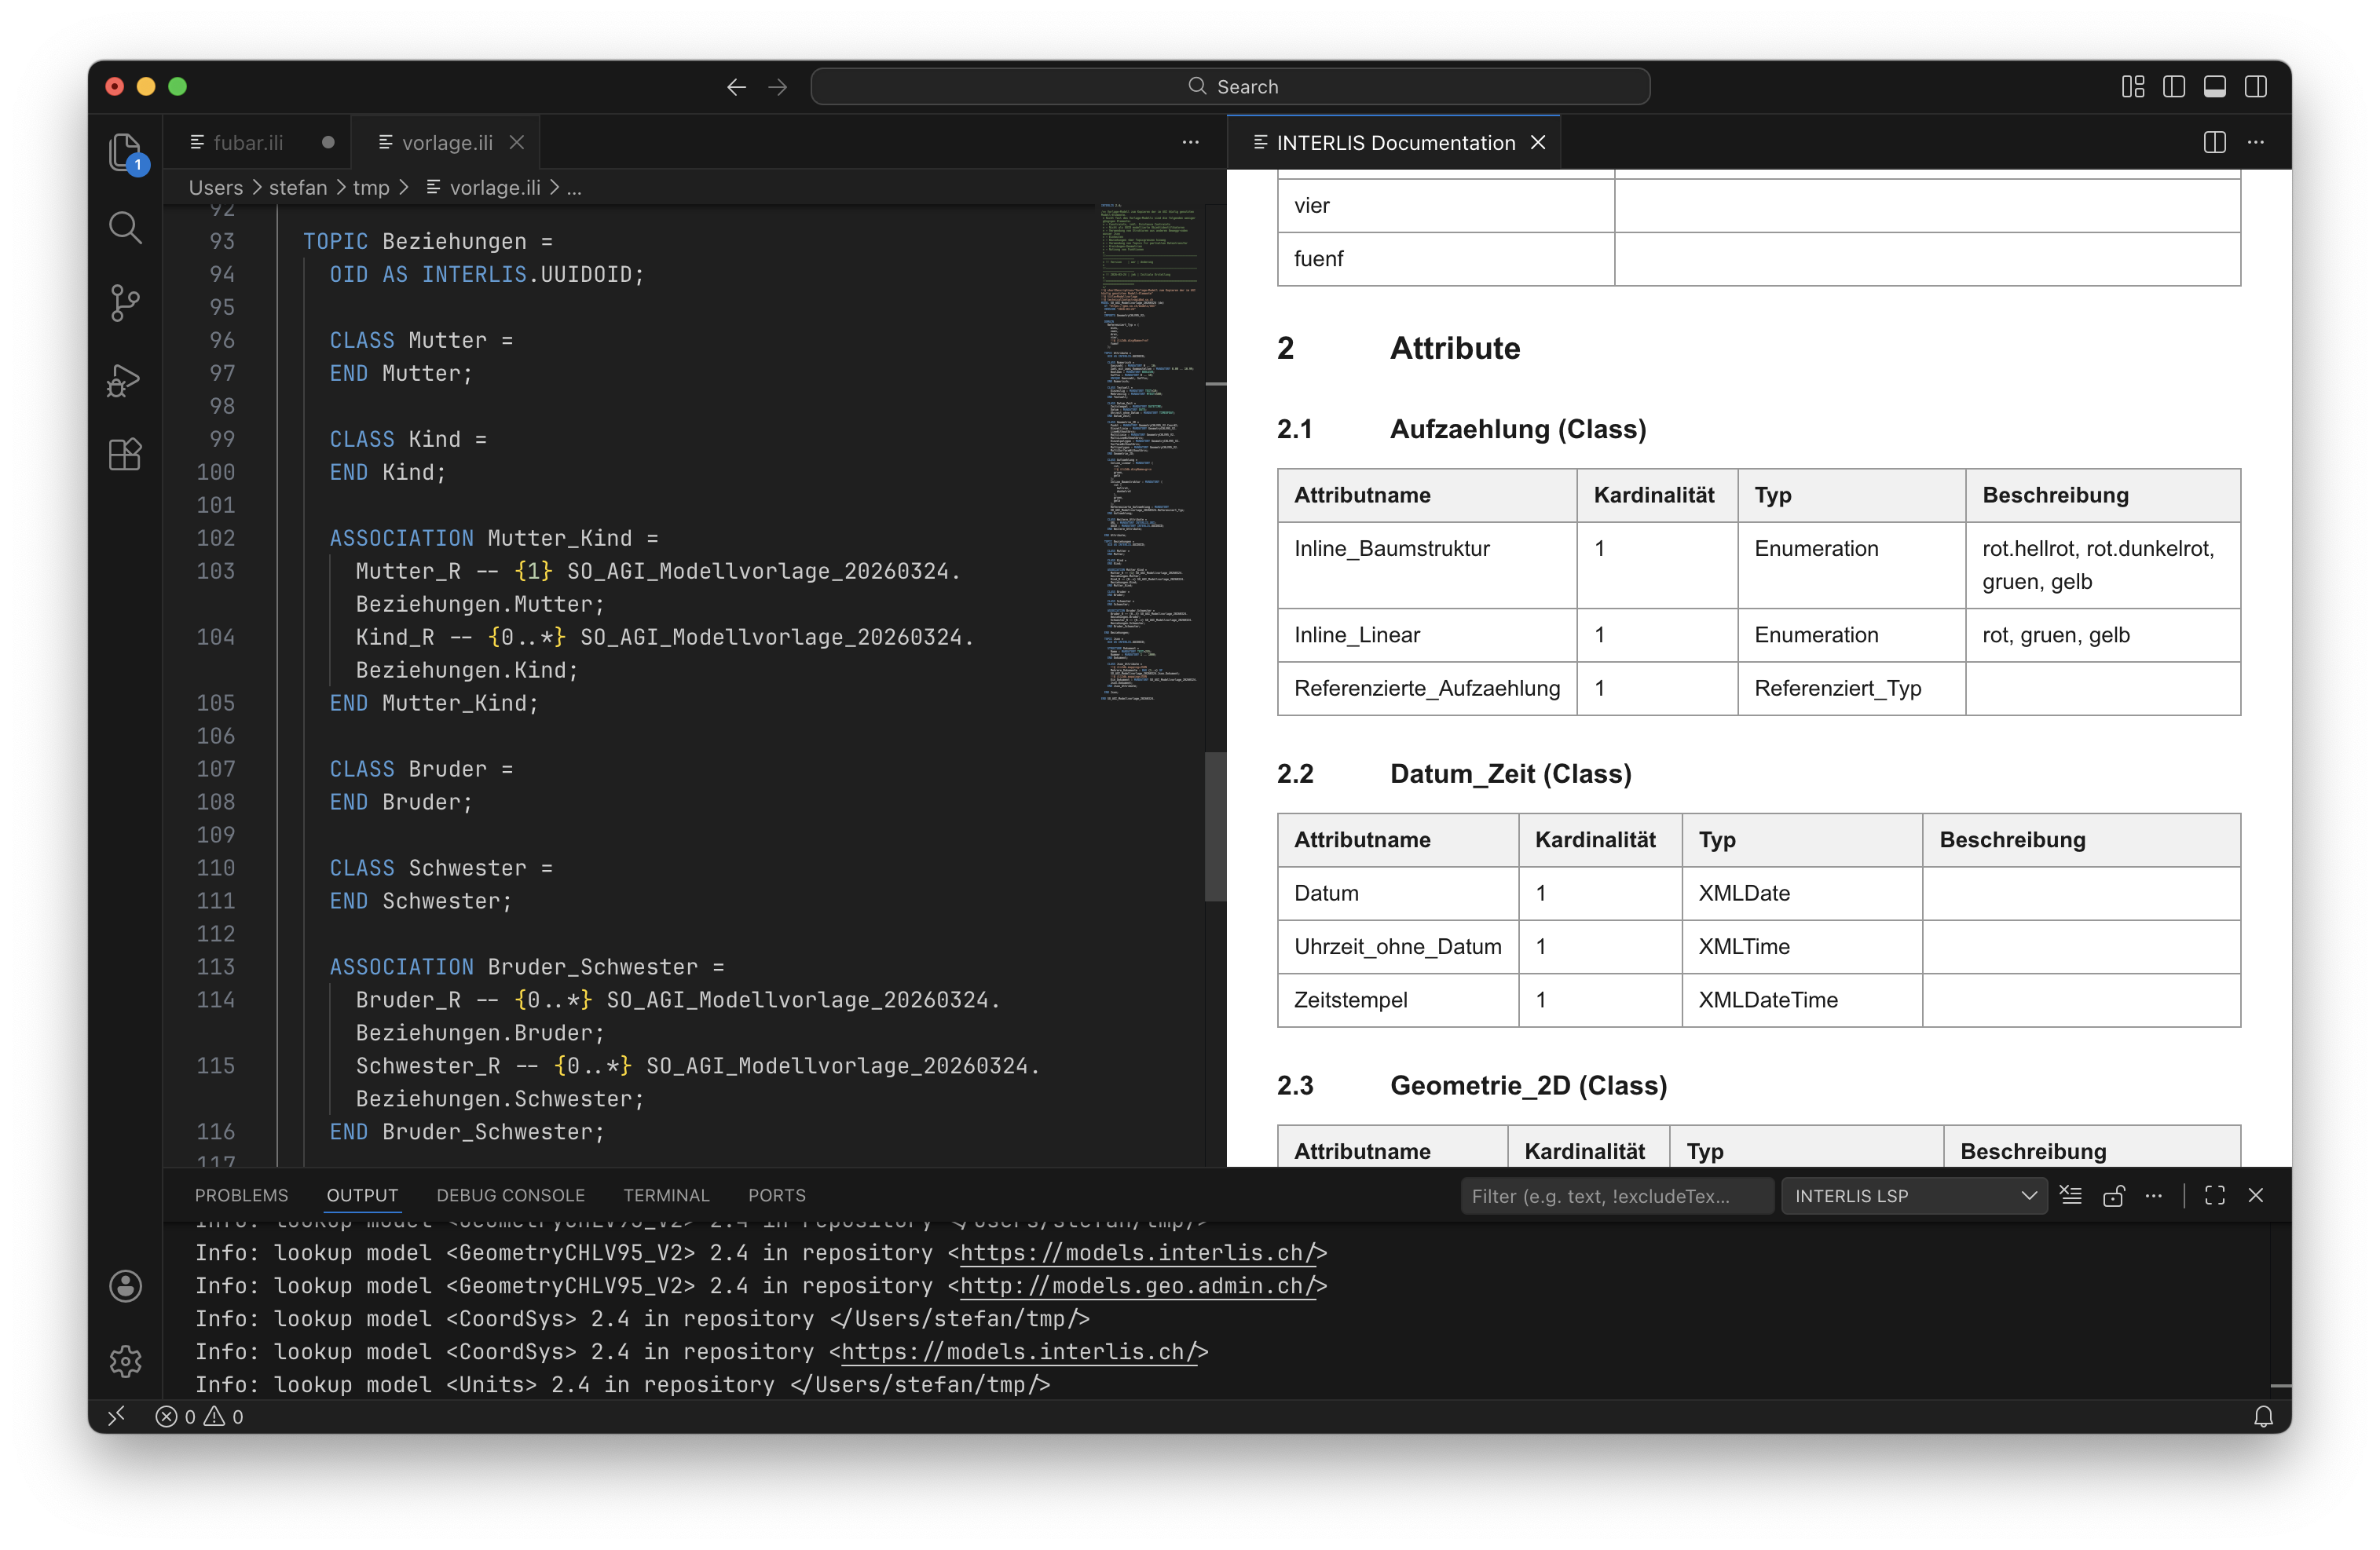Click the 'Geometrie_2D (Class)' heading

[x=1528, y=1085]
